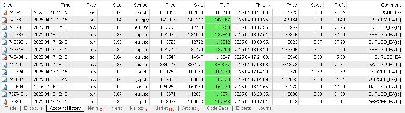Click the order icon of the nzdusd row
The width and height of the screenshot is (405, 113).
(x=4, y=87)
